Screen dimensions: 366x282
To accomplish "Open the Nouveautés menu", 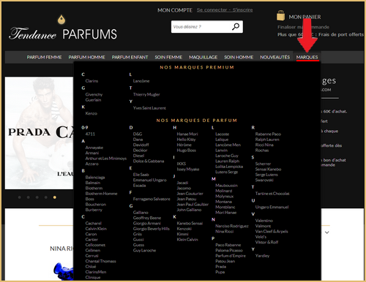I will [x=274, y=57].
